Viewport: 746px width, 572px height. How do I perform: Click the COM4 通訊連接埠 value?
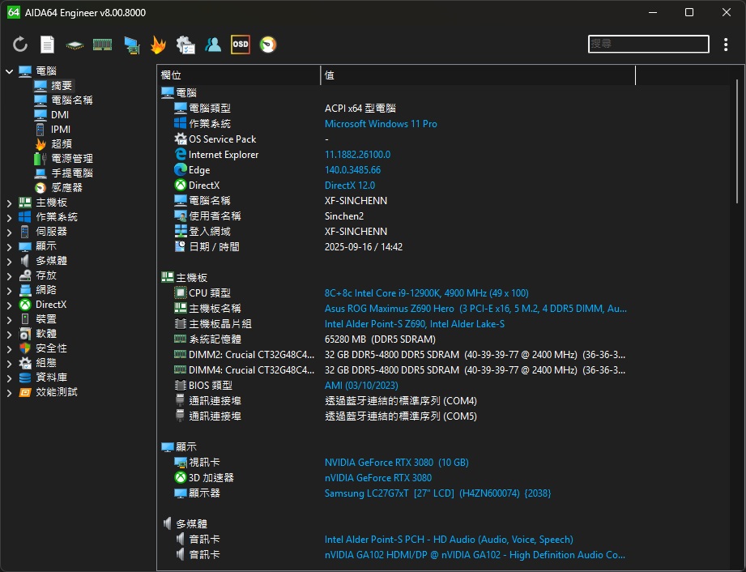(x=401, y=401)
